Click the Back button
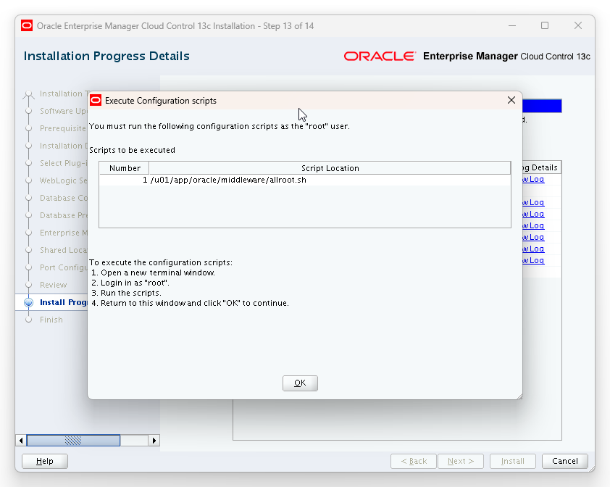Screen dimensions: 610x487 point(414,461)
